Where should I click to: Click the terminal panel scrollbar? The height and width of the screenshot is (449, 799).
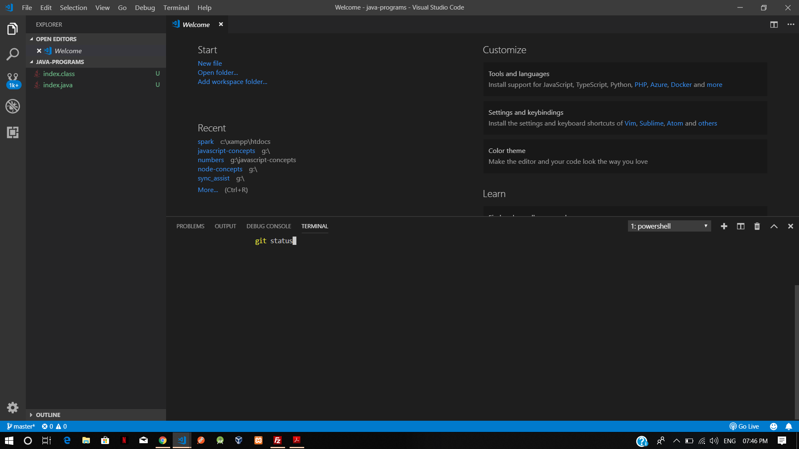pyautogui.click(x=797, y=353)
